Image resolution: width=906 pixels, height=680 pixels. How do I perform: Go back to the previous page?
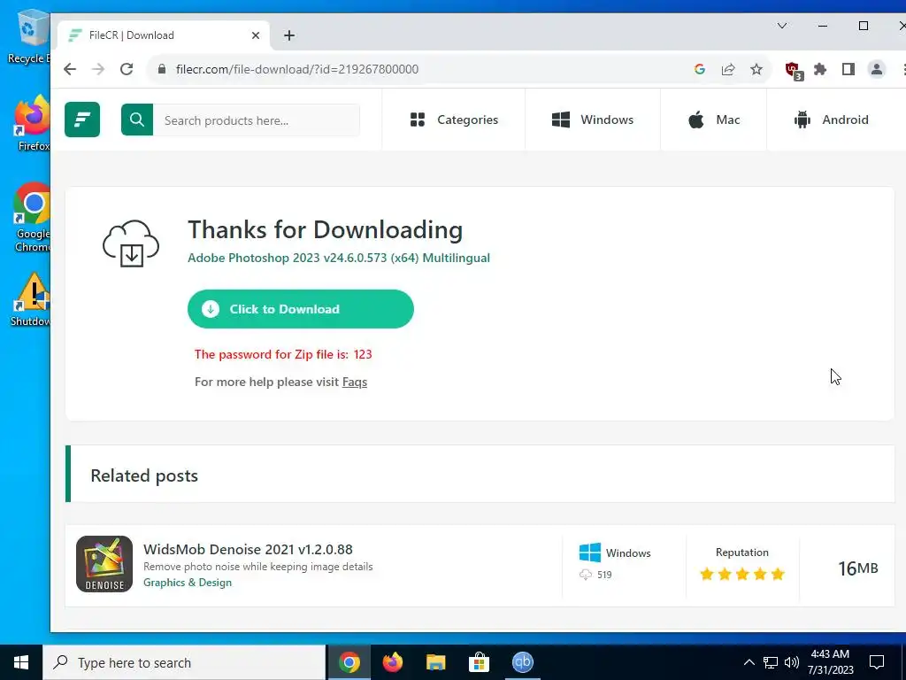click(x=70, y=69)
